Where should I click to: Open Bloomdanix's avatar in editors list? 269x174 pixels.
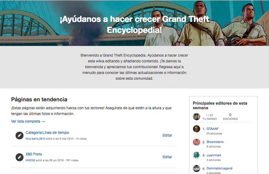click(x=196, y=142)
